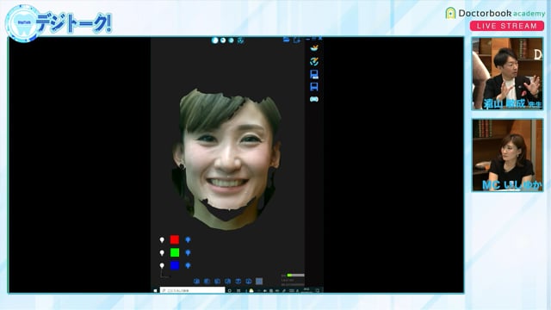Click the first view-cube icon in bottom row
This screenshot has width=551, height=310.
(197, 282)
